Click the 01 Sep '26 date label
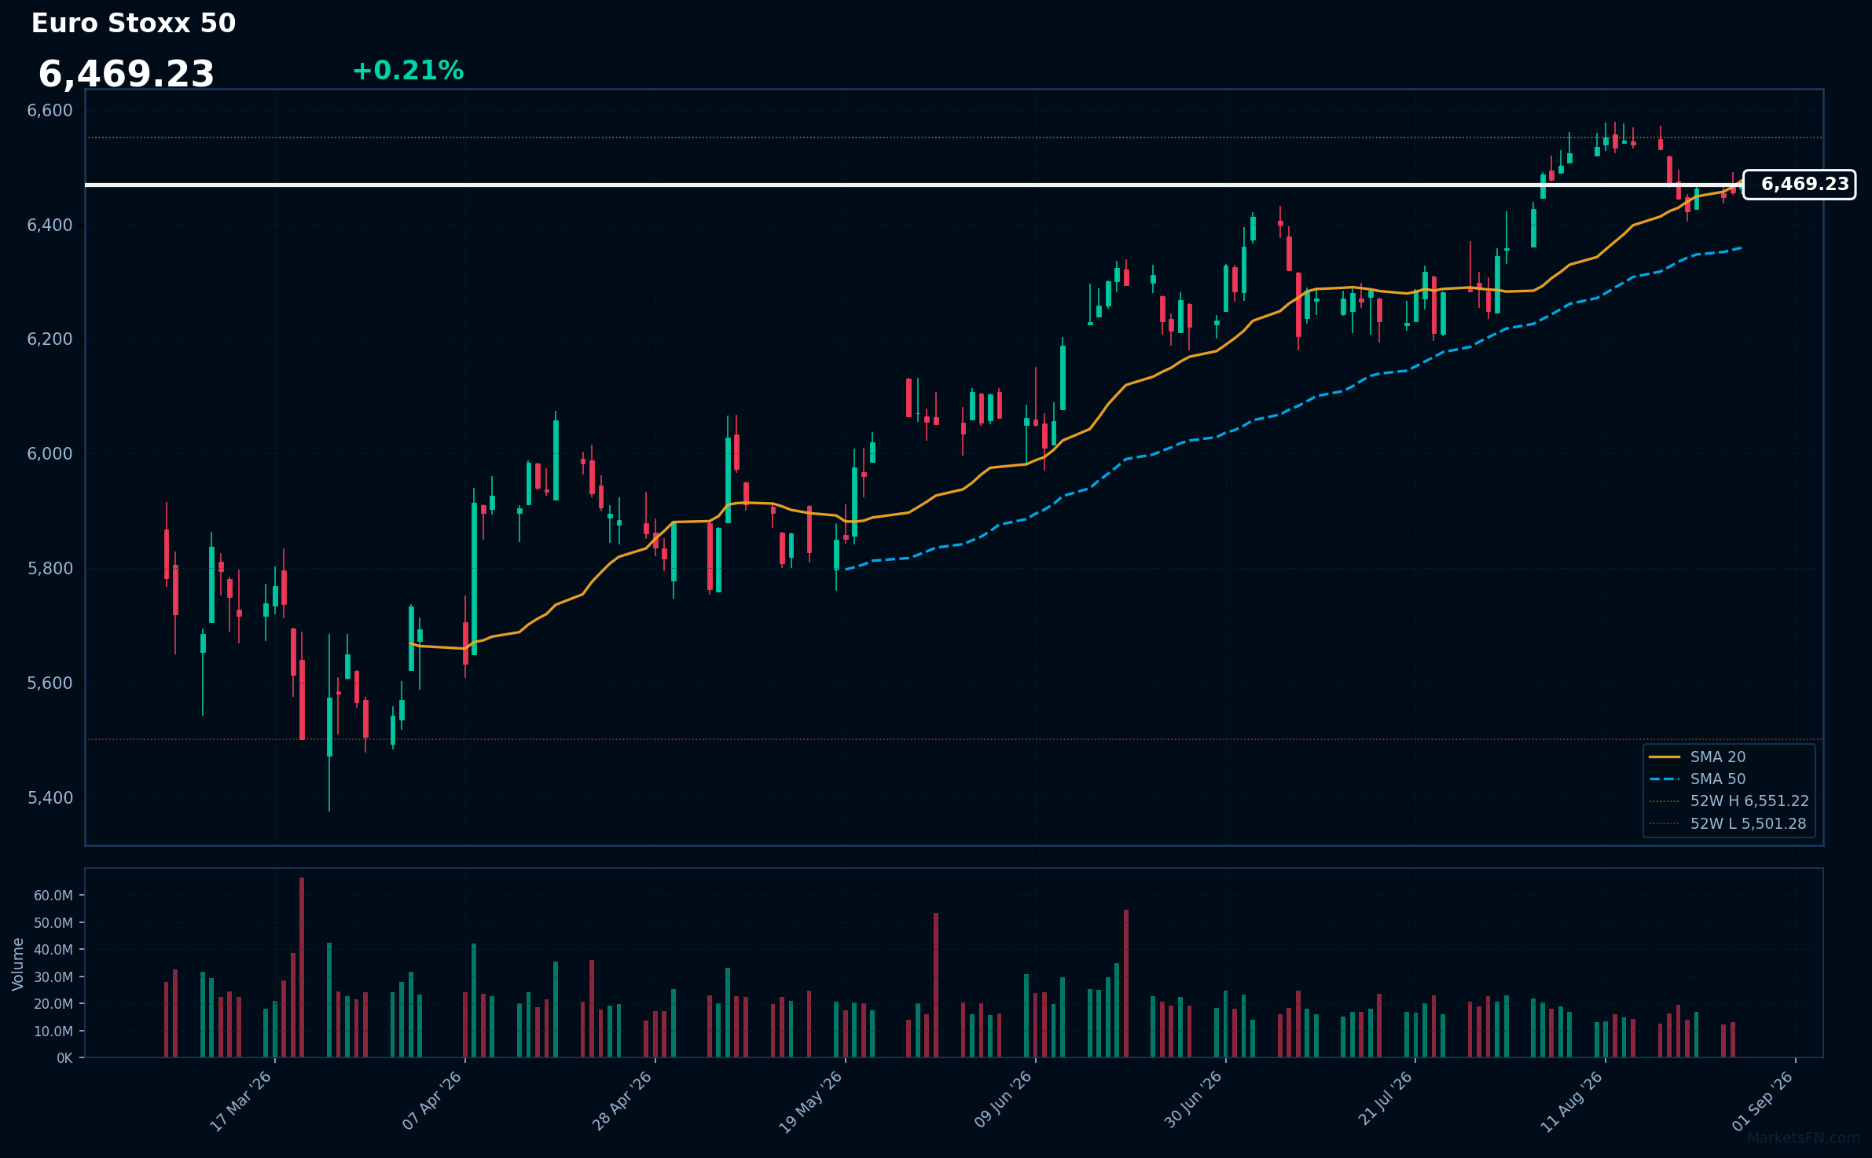 (1763, 1101)
